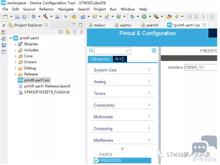Screen dimensions: 220x165
Task: Click the green external tools run icon
Action: [x=156, y=17]
